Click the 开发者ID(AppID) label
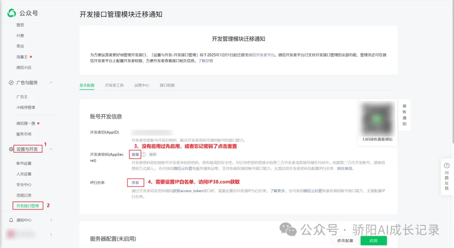 105,132
